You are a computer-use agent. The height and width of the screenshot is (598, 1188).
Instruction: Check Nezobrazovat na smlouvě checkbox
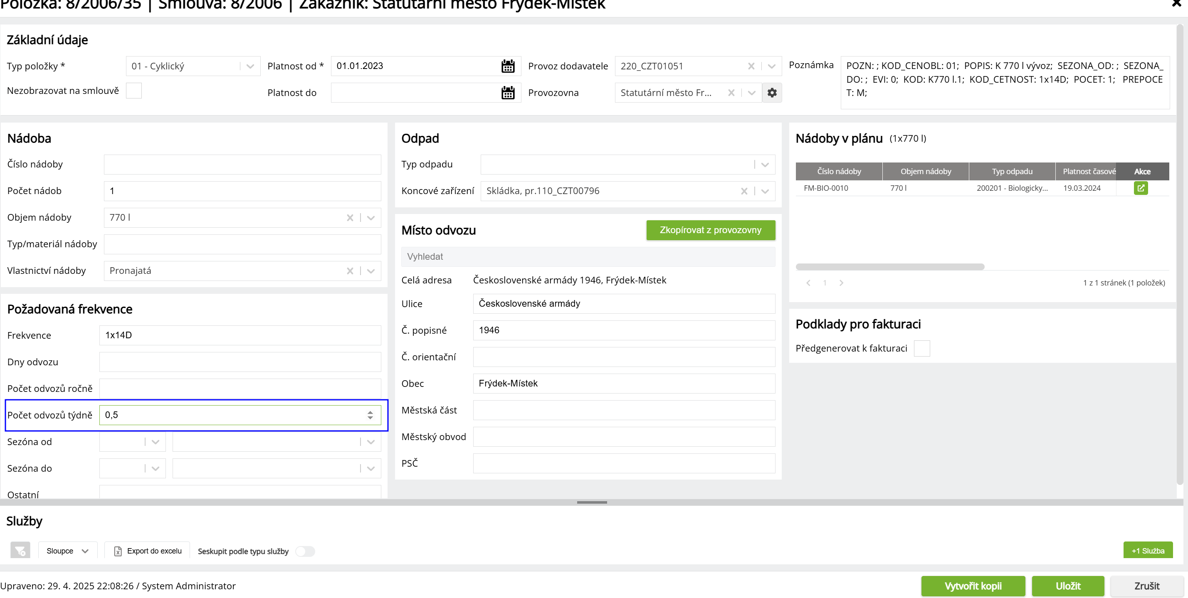[134, 91]
